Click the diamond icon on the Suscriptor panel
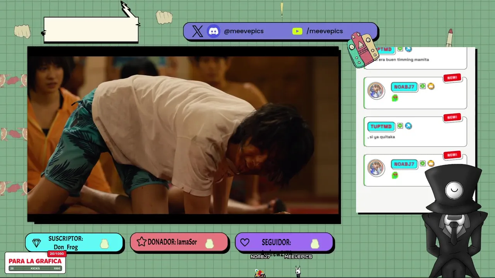This screenshot has width=495, height=278. click(x=37, y=243)
